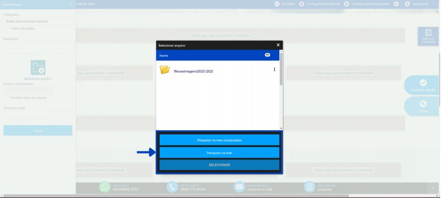Click the Texto do botão input field
This screenshot has width=441, height=198.
coord(38,115)
